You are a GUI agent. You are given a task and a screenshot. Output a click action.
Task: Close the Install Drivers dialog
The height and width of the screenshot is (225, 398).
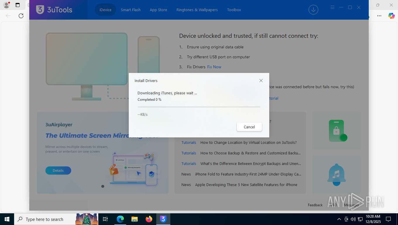click(261, 81)
